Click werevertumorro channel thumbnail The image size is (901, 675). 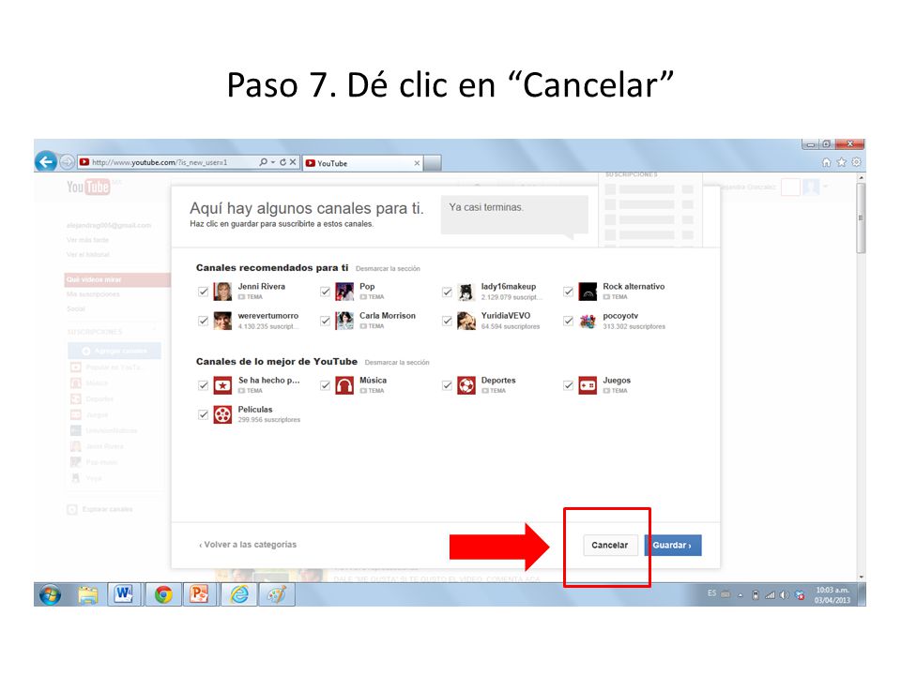(222, 321)
